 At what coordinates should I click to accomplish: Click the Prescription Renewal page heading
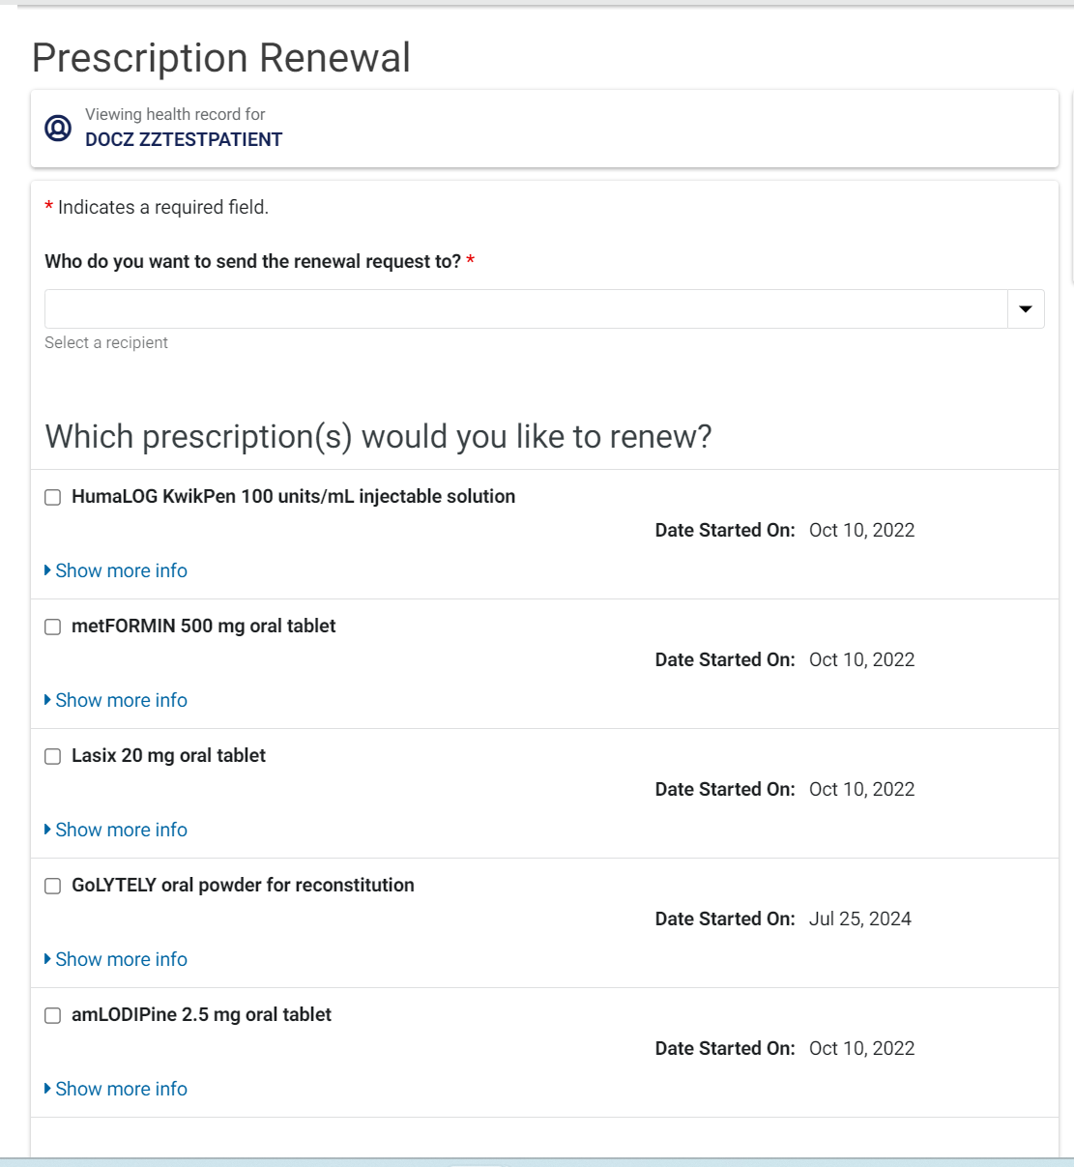221,58
